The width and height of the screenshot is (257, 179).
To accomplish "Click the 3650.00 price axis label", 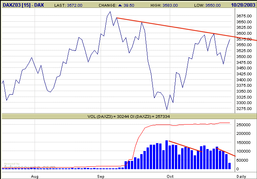I will click(x=244, y=22).
